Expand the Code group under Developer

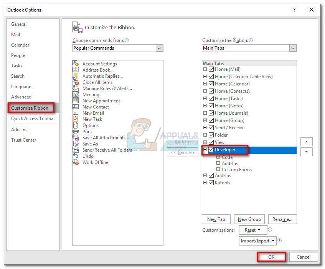(x=218, y=157)
